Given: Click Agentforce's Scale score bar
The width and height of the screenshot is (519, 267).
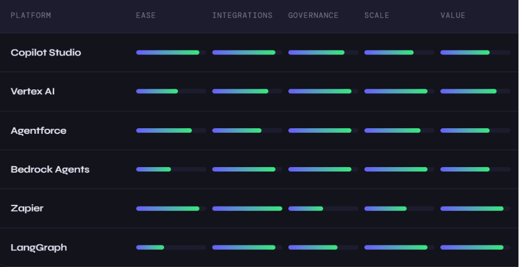Looking at the screenshot, I should pyautogui.click(x=400, y=130).
